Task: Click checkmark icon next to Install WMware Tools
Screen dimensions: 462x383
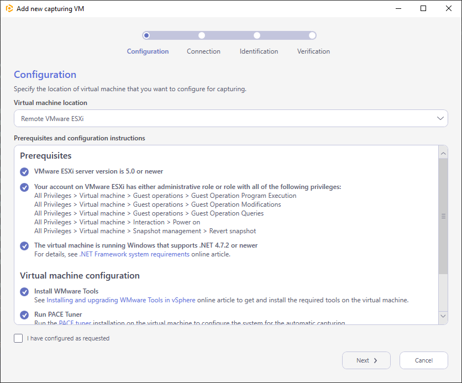Action: tap(24, 292)
